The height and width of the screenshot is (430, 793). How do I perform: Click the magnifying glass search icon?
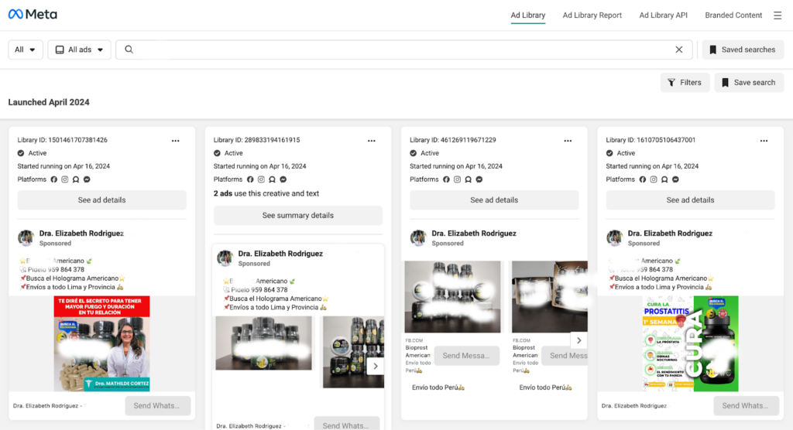click(129, 49)
